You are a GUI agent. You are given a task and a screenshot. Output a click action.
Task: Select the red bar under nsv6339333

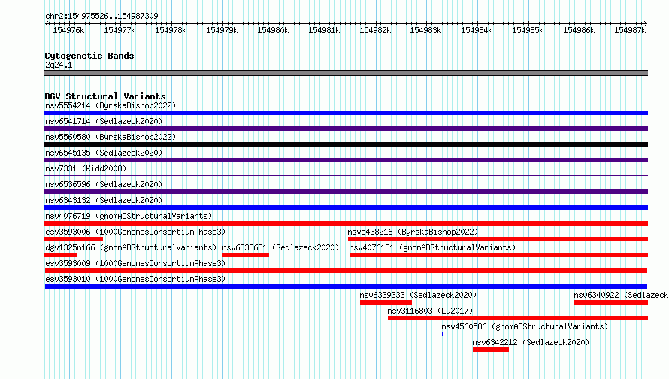pyautogui.click(x=386, y=302)
